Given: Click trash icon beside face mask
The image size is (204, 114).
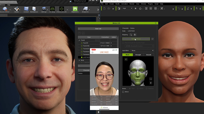Looking at the screenshot, I should coord(151,83).
